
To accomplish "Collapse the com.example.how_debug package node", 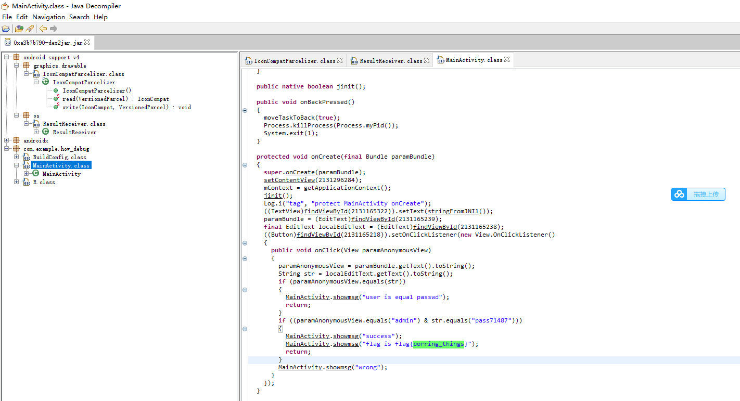I will click(7, 149).
